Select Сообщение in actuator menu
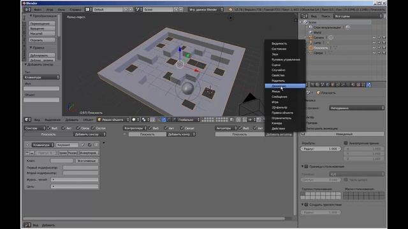Viewport: 408px width, 229px height. click(285, 97)
